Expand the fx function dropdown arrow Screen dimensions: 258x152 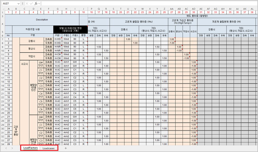(39, 4)
